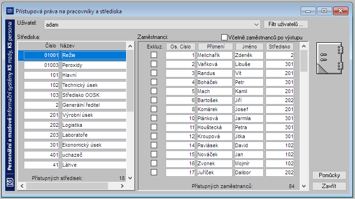
Task: Select the Logistika center row
Action: click(75, 125)
